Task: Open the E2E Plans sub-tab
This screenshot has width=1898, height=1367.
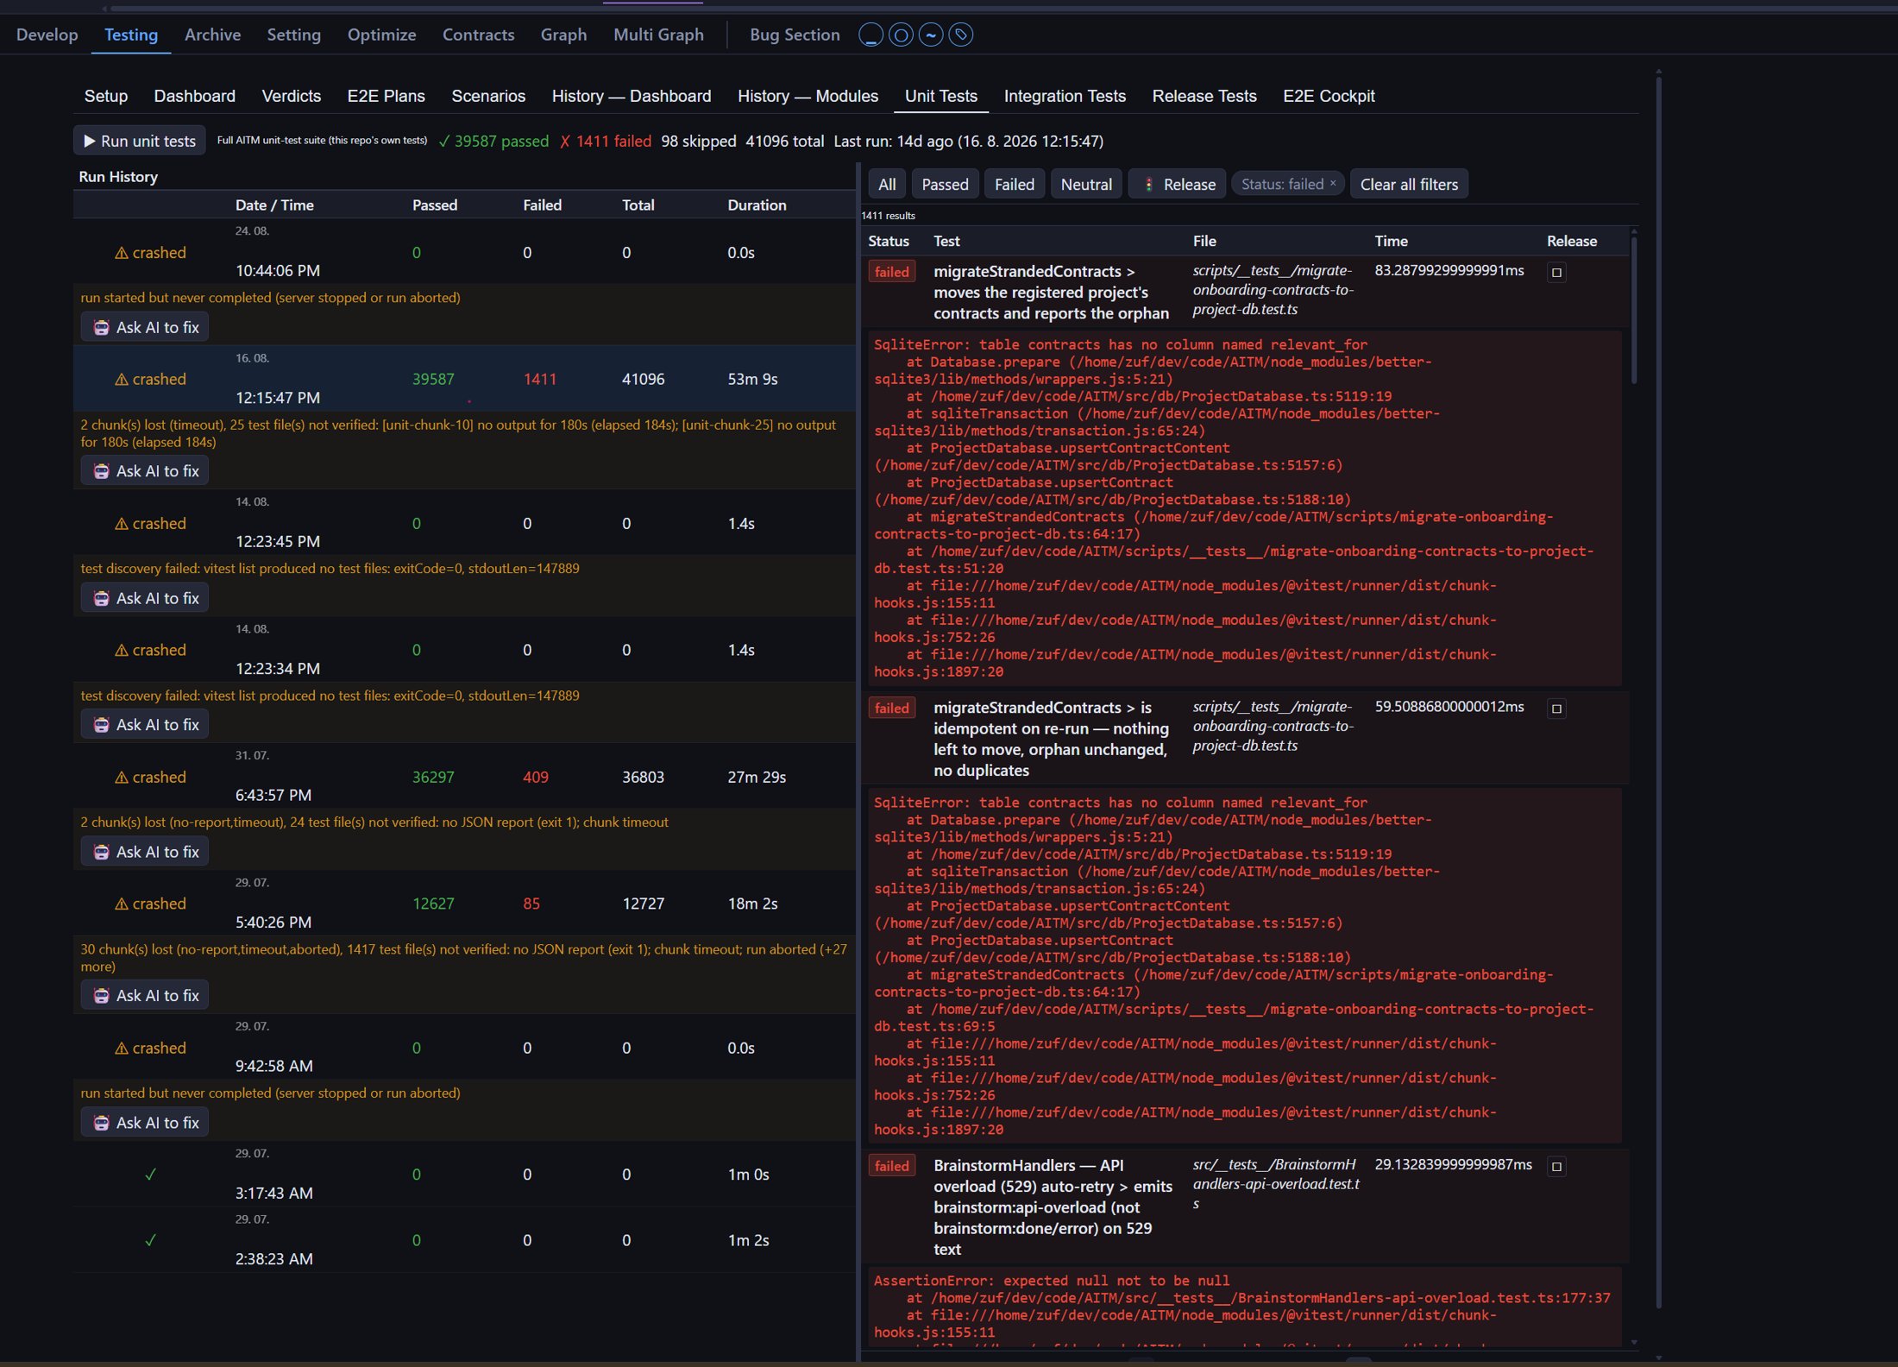Action: [x=386, y=96]
